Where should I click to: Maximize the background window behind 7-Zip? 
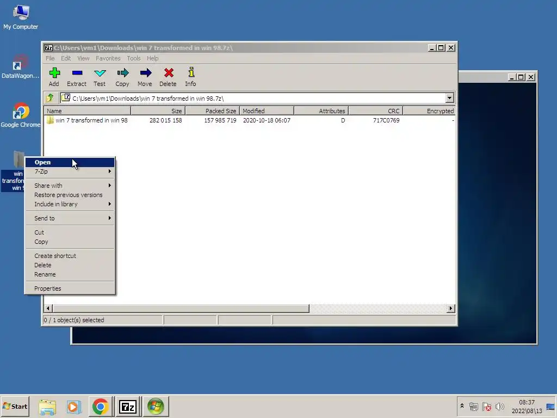point(521,77)
